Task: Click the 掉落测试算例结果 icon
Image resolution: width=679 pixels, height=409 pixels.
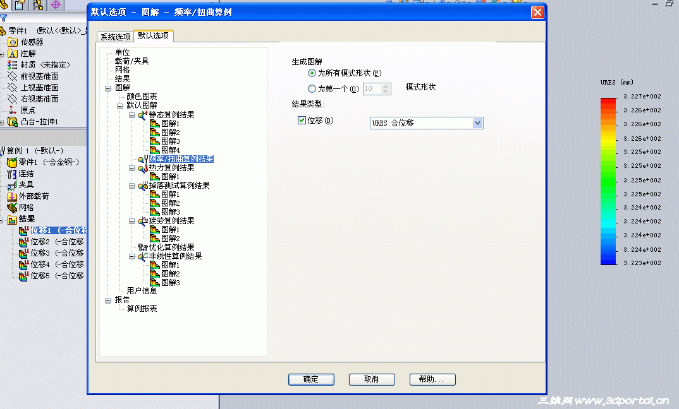Action: 142,186
